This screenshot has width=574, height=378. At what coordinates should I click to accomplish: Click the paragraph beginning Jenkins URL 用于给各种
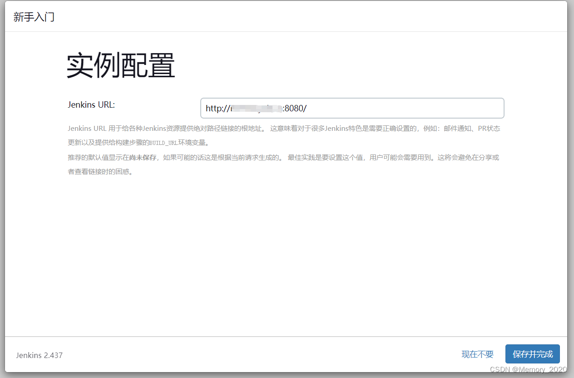284,135
